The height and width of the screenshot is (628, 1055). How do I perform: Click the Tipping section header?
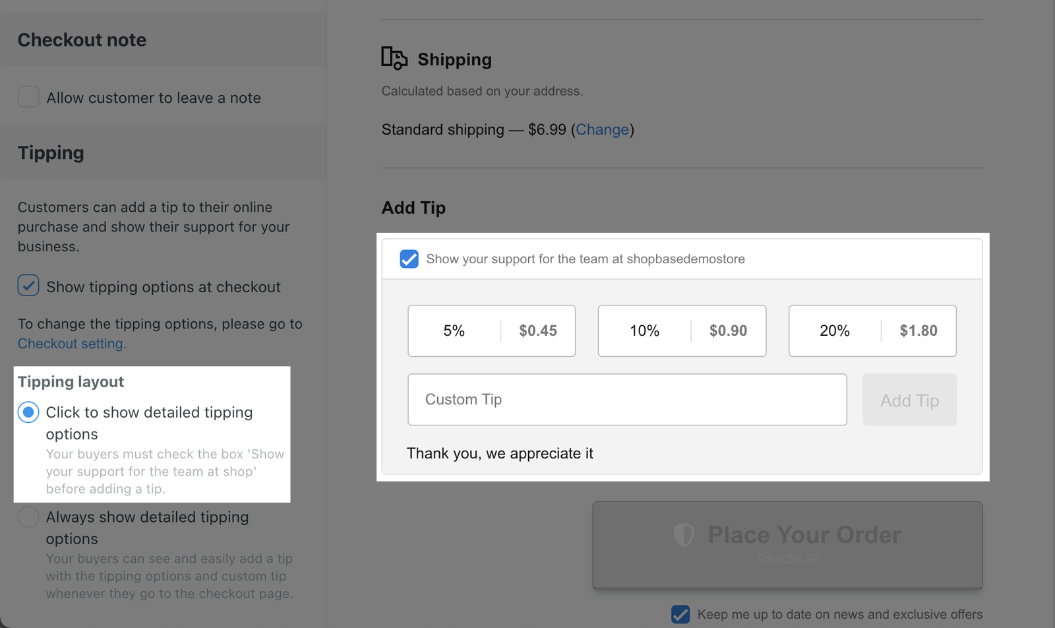coord(51,152)
